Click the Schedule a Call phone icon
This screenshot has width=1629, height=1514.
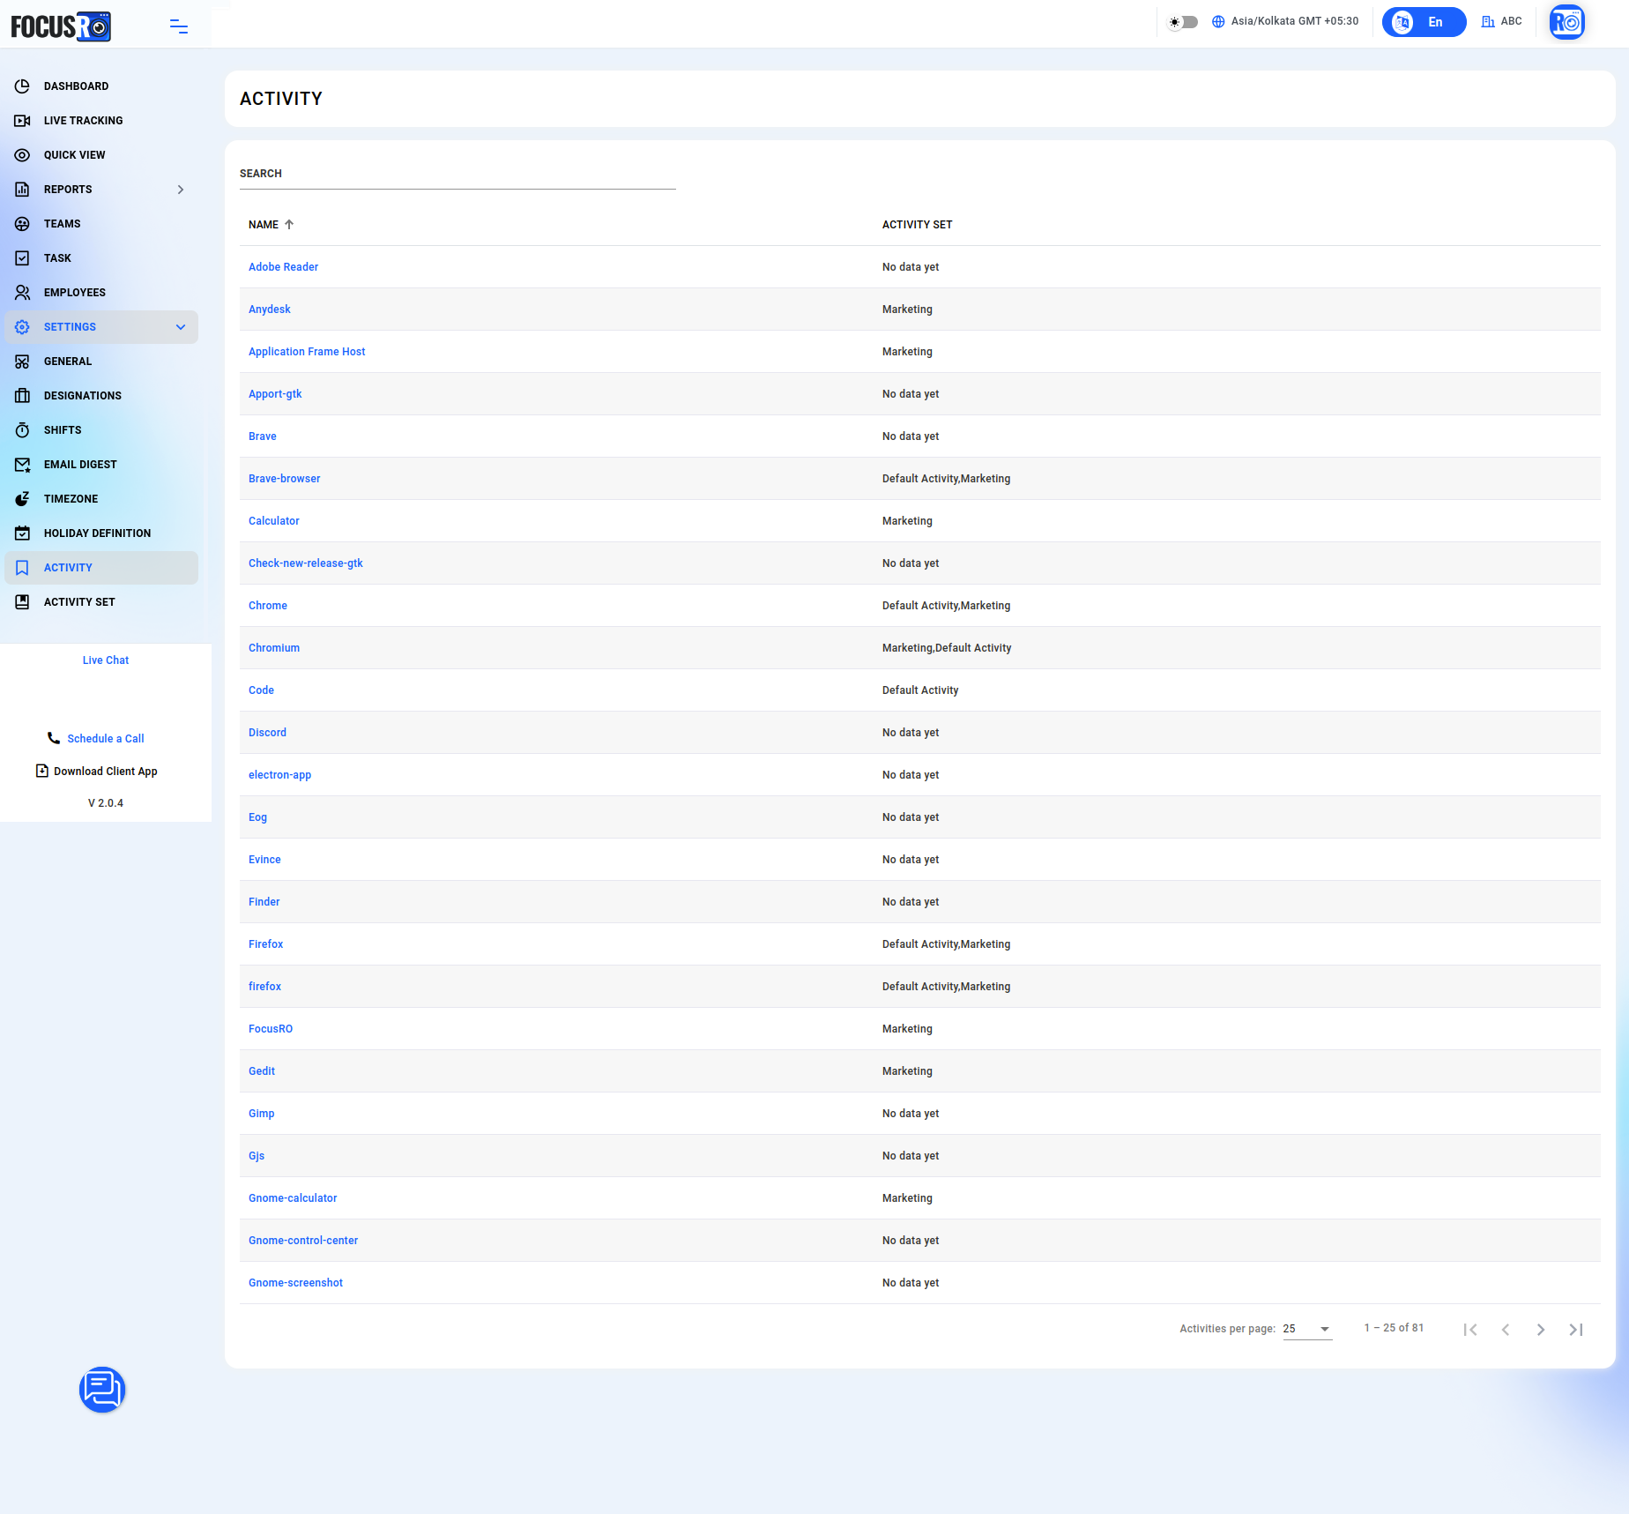point(54,738)
